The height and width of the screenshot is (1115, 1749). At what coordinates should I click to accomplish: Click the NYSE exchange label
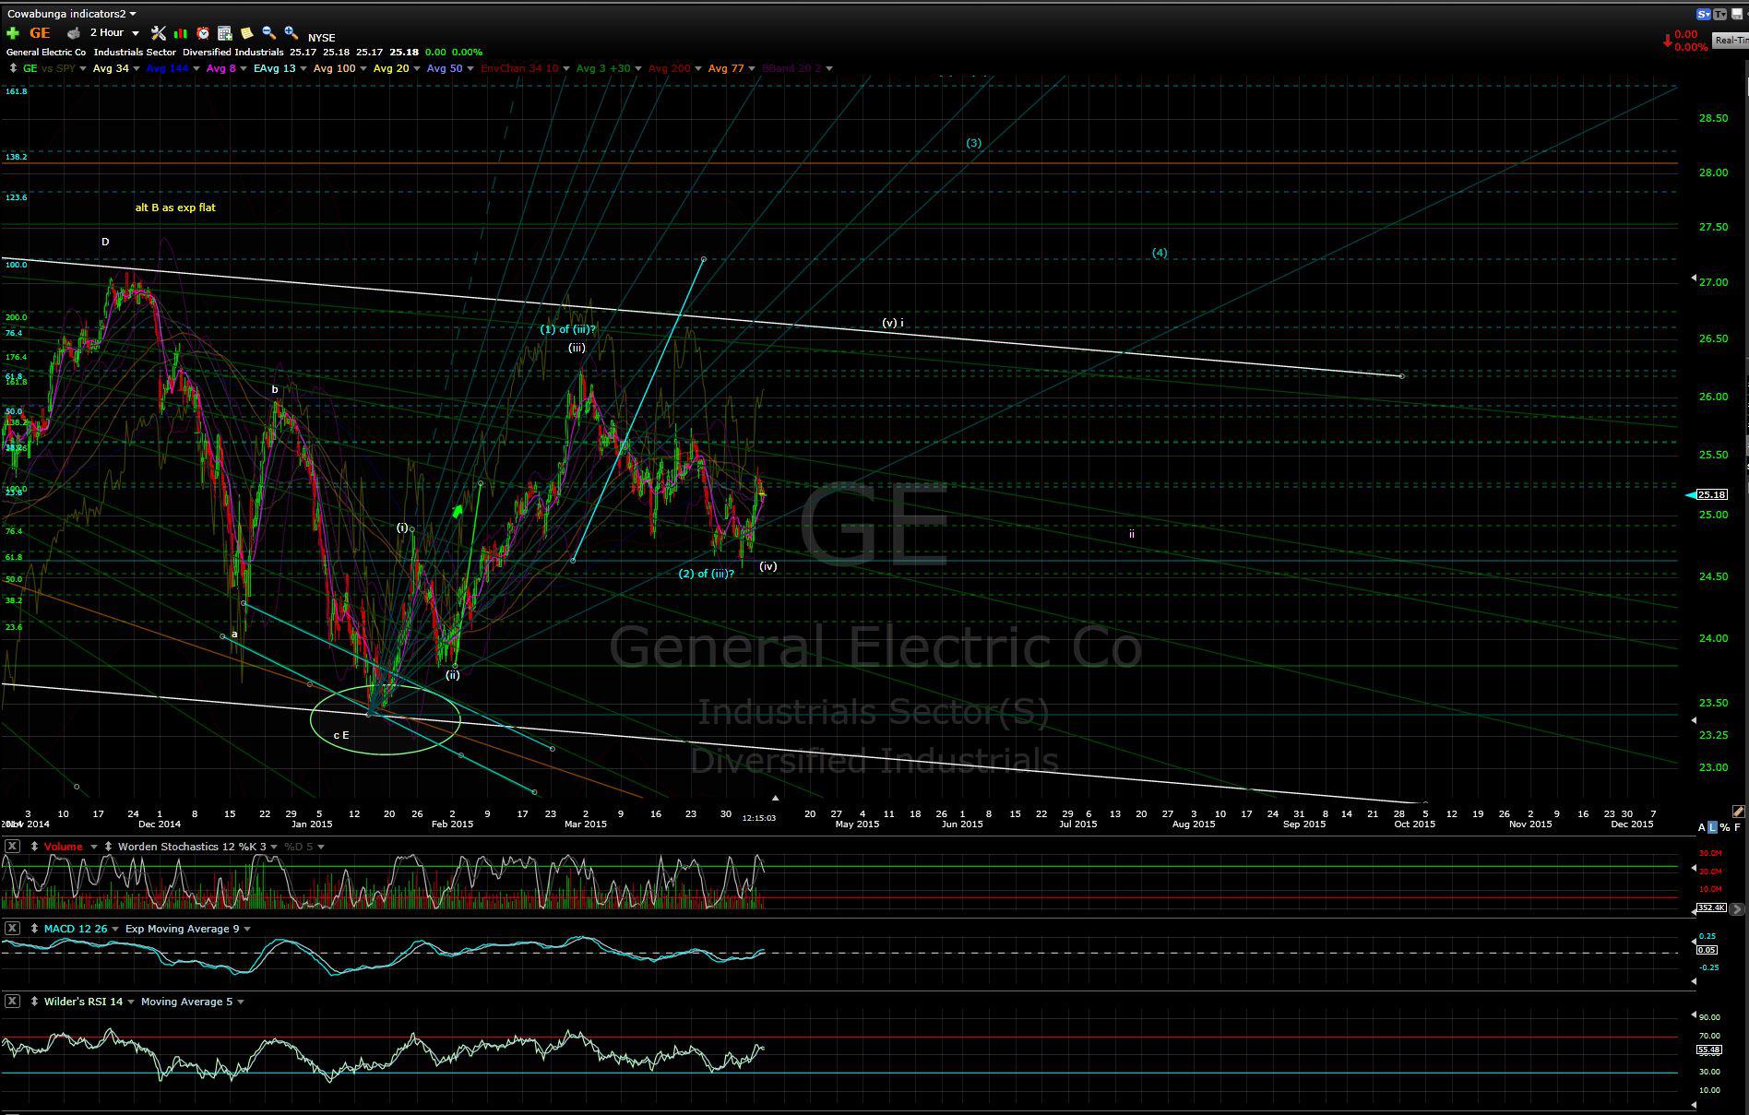click(x=322, y=38)
